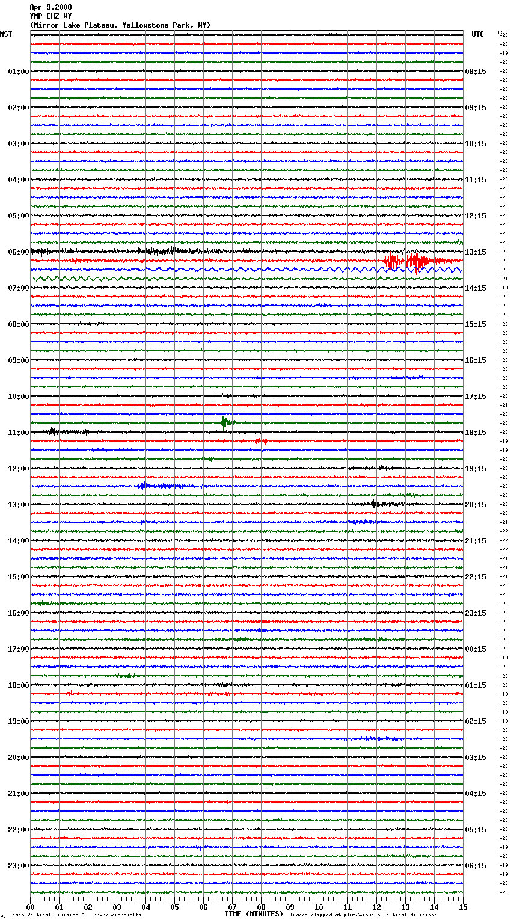Click minute tick label 01 on bottom axis

59,907
